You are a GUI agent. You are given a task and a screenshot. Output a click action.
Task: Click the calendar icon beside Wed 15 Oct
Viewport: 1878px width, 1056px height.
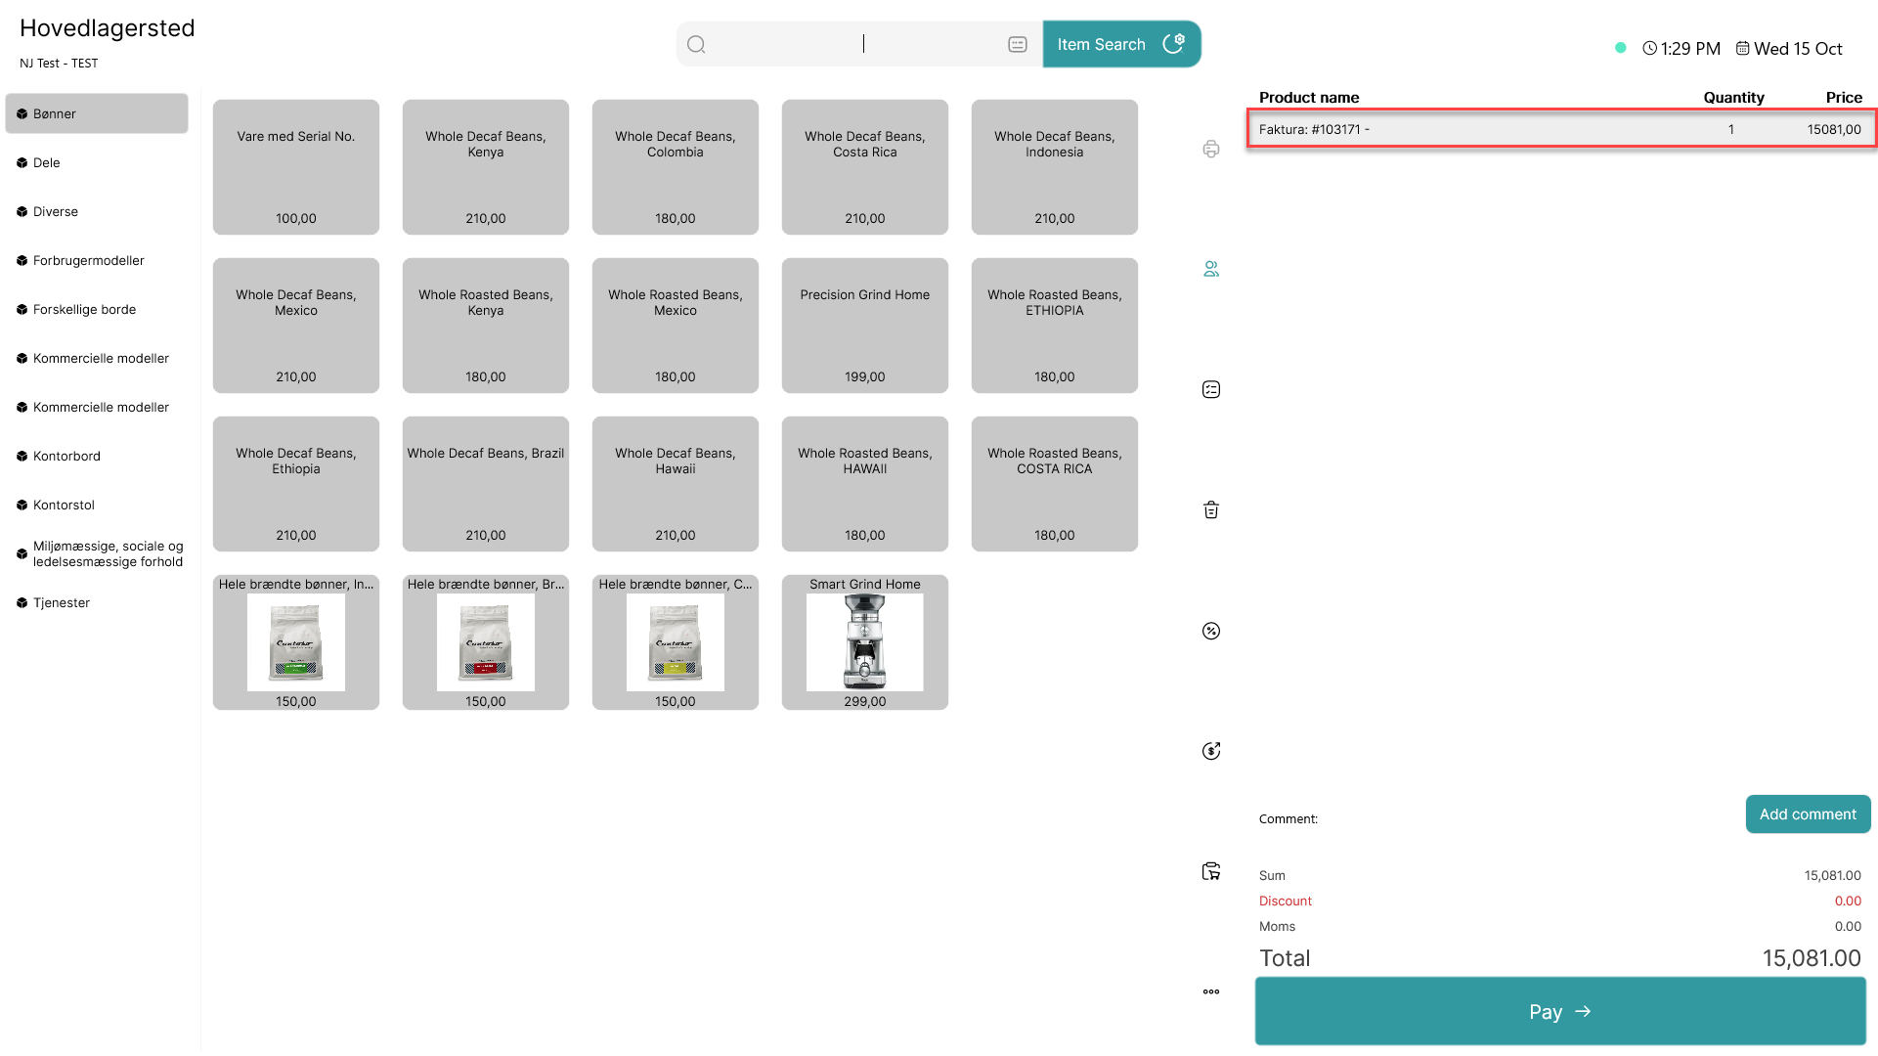(x=1743, y=48)
